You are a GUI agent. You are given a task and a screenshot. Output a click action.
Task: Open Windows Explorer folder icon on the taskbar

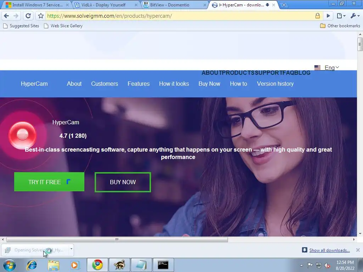[x=54, y=265]
